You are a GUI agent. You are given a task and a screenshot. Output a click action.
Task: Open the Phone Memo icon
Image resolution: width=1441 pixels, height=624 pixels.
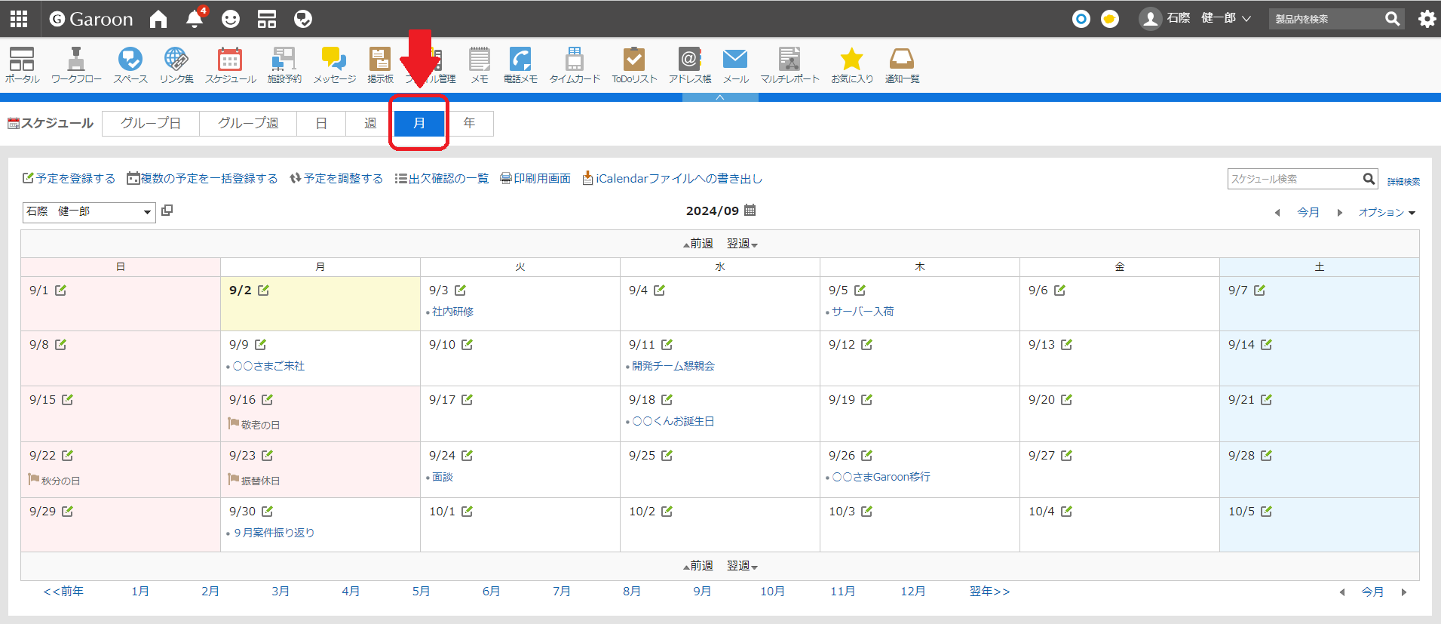[x=520, y=65]
